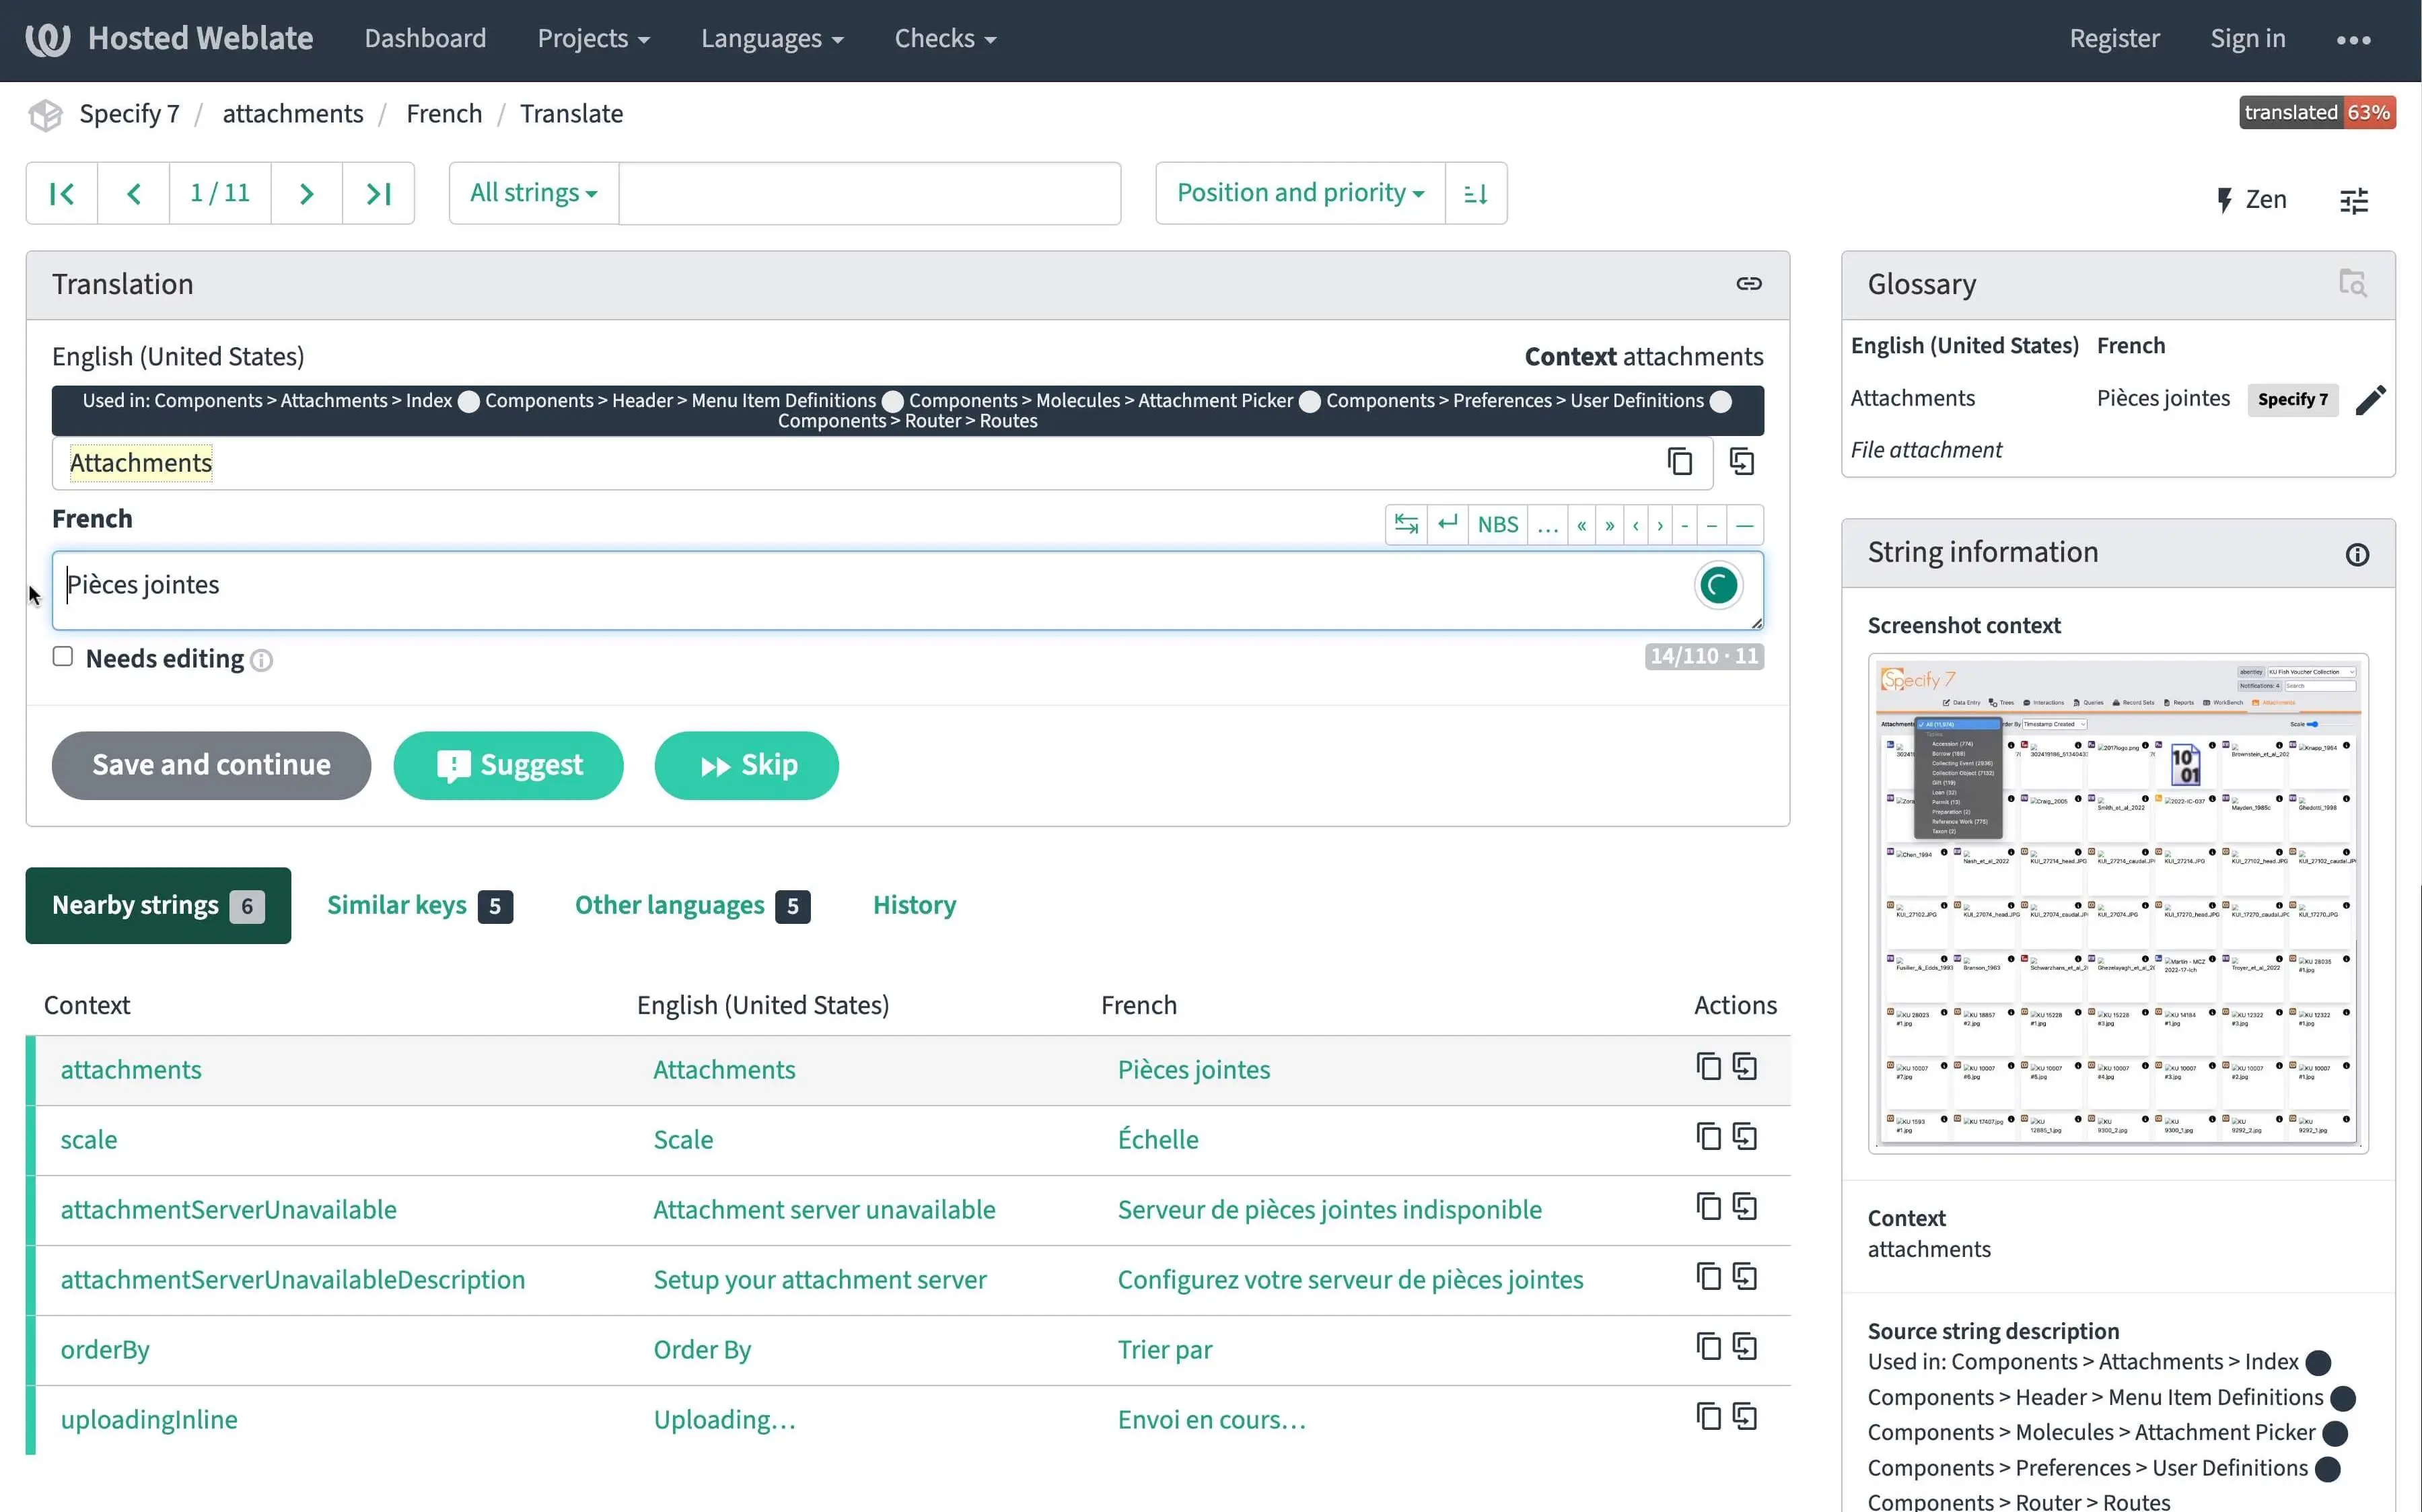Toggle sort order direction icon

pyautogui.click(x=1475, y=193)
